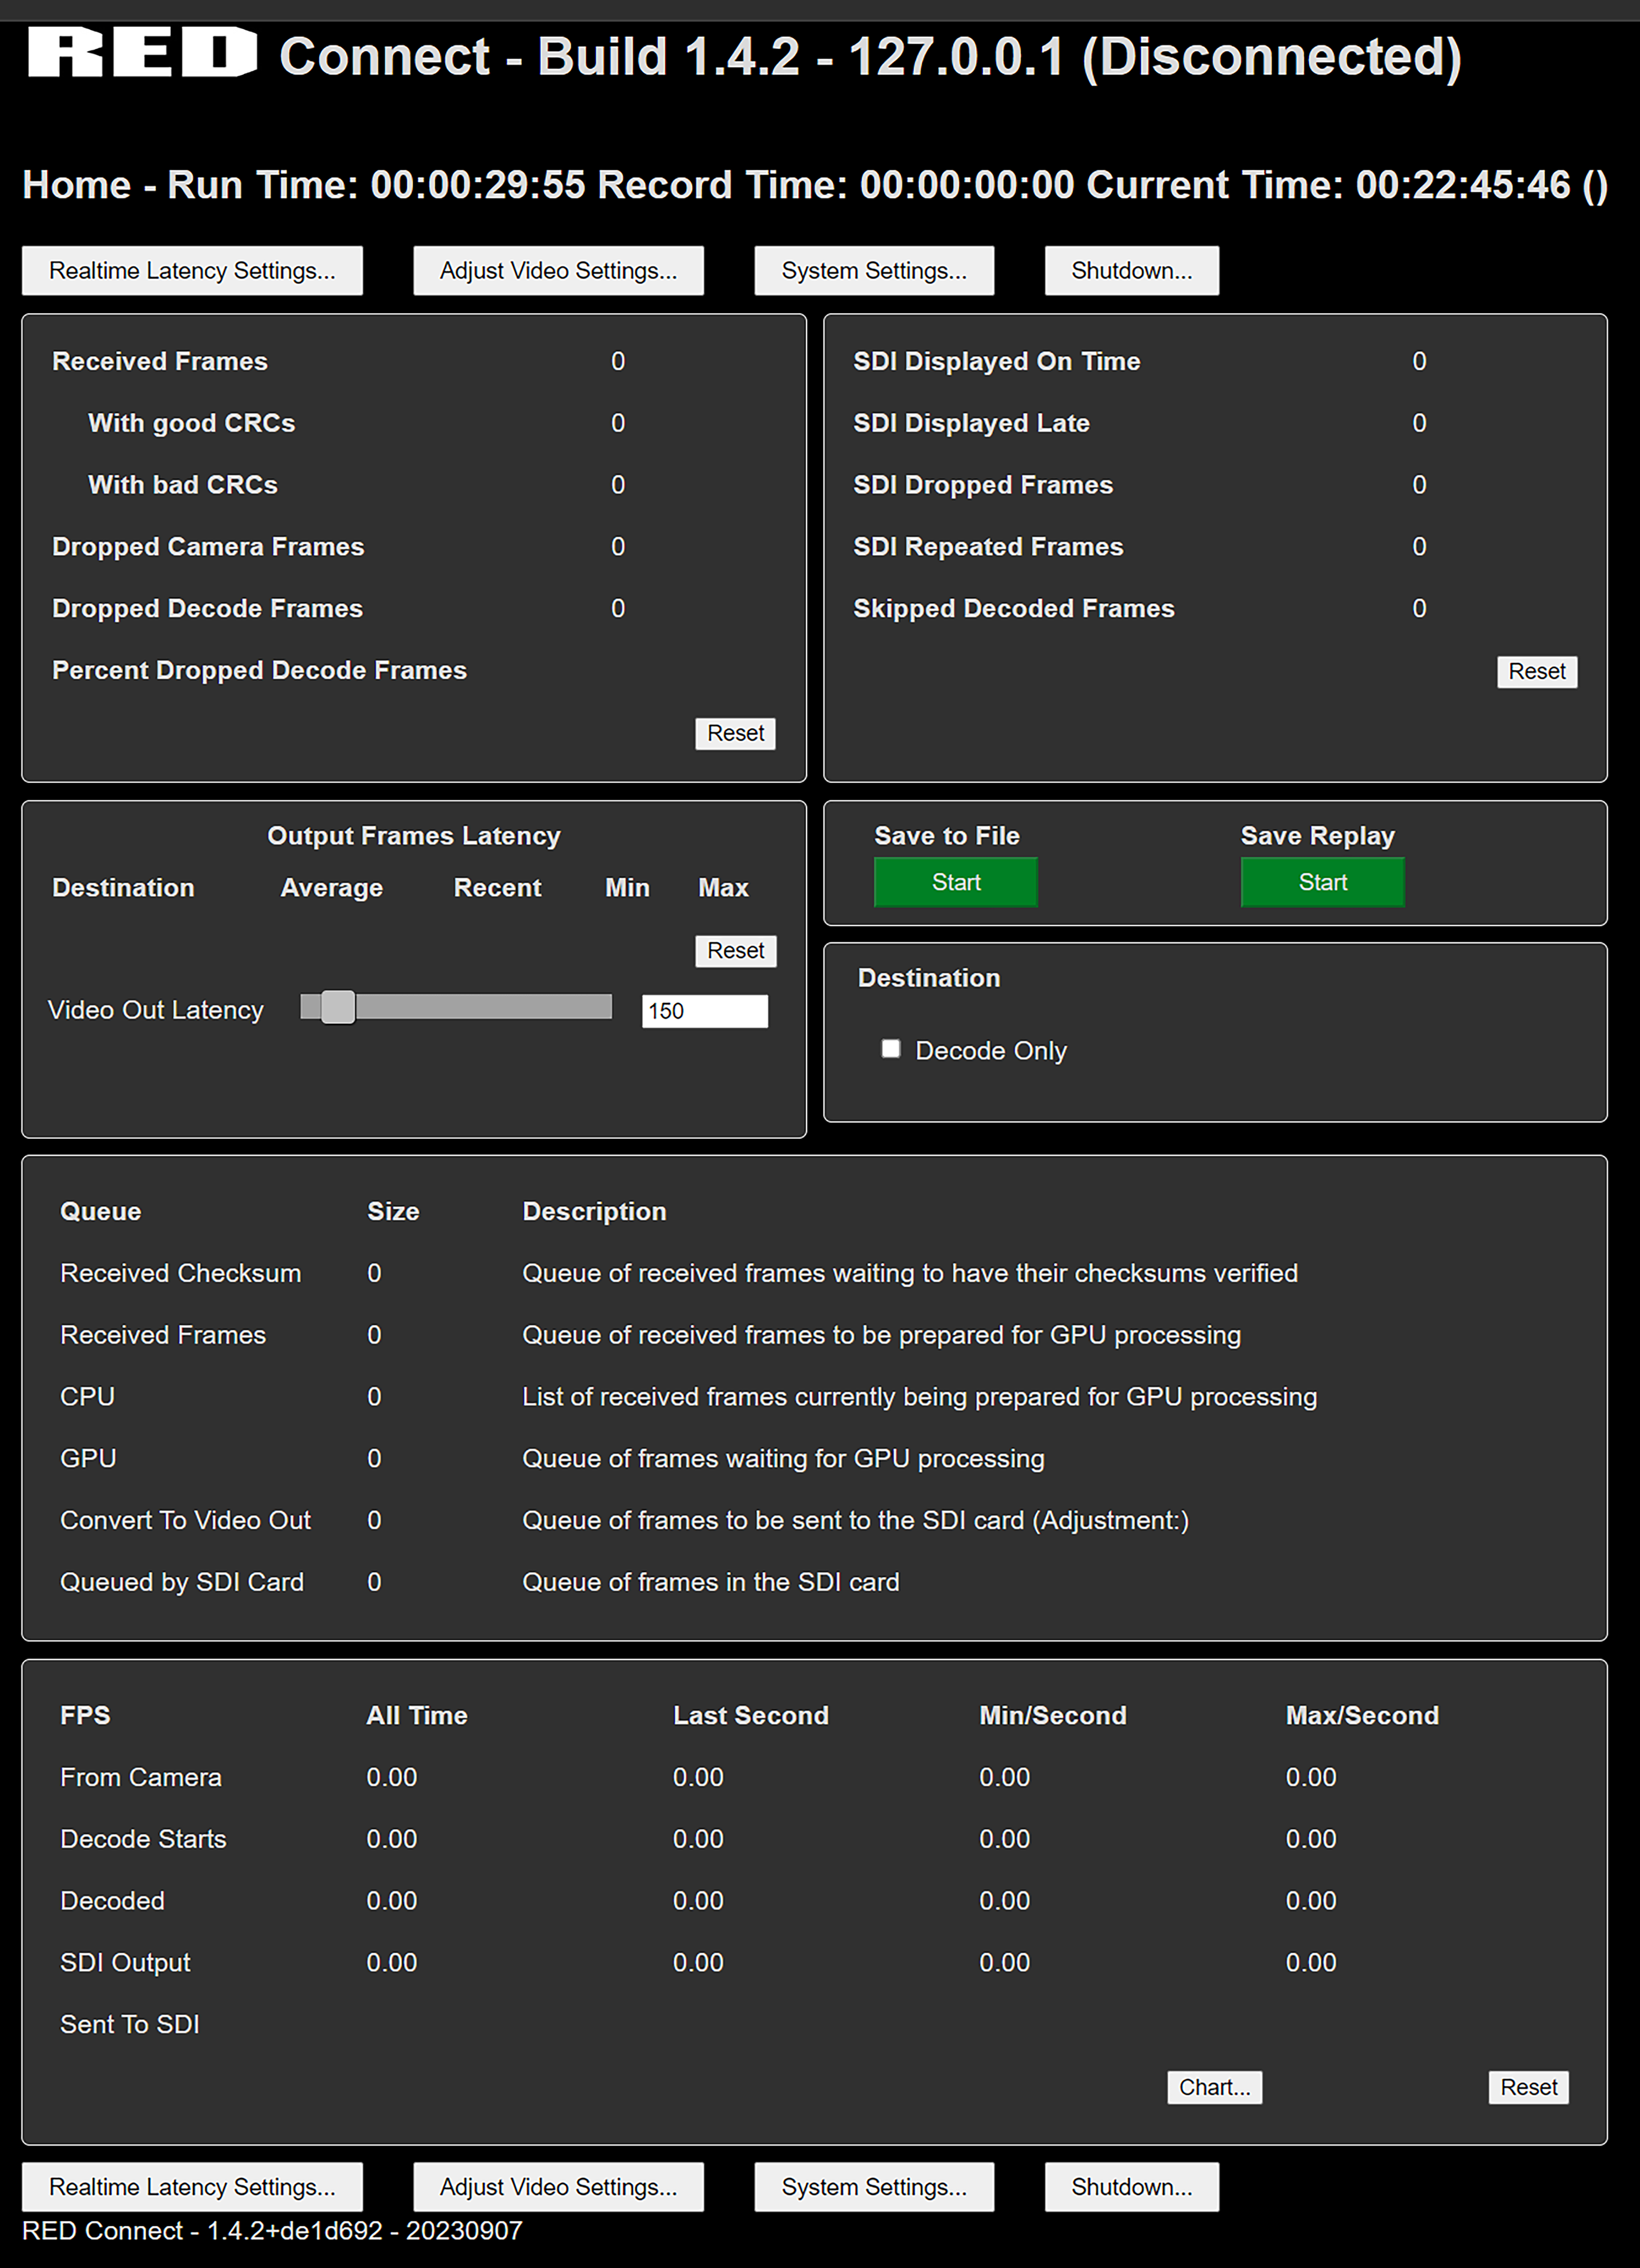
Task: Click the Decoded FPS row label
Action: pos(112,1901)
